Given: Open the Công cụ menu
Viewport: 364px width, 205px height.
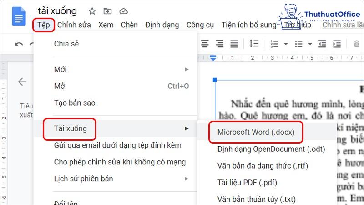Looking at the screenshot, I should click(200, 25).
